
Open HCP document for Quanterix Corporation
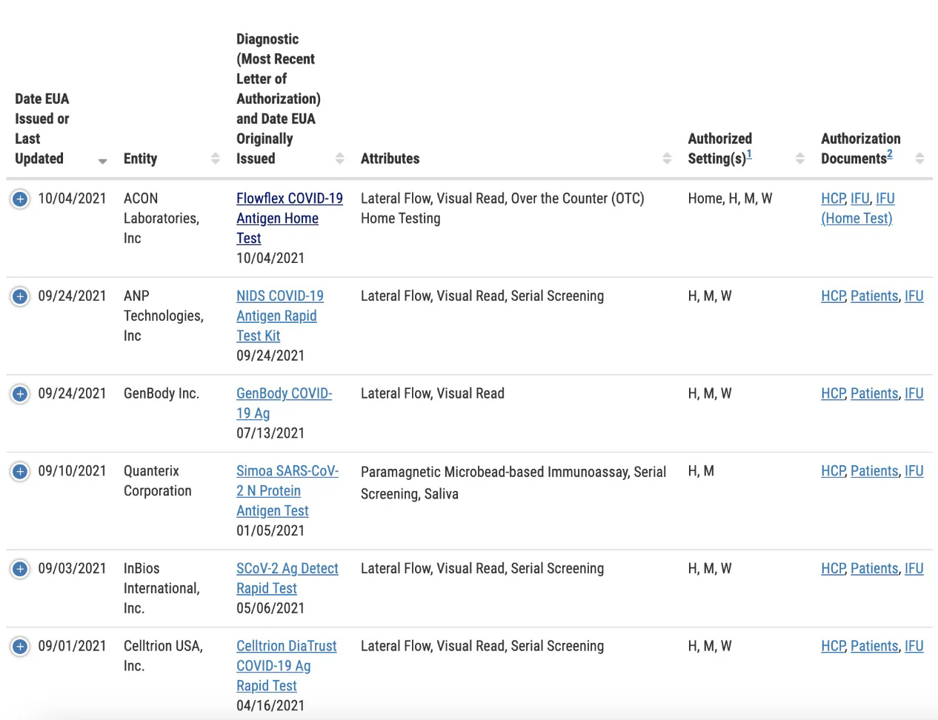tap(833, 471)
